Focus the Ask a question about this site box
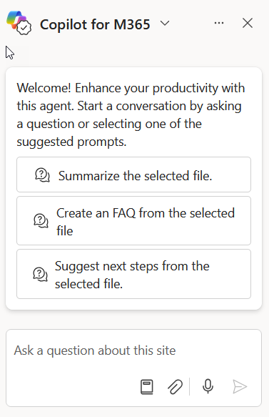The width and height of the screenshot is (269, 417). [x=133, y=350]
